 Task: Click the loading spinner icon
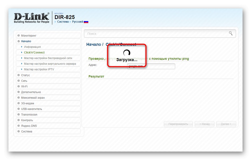pos(127,53)
